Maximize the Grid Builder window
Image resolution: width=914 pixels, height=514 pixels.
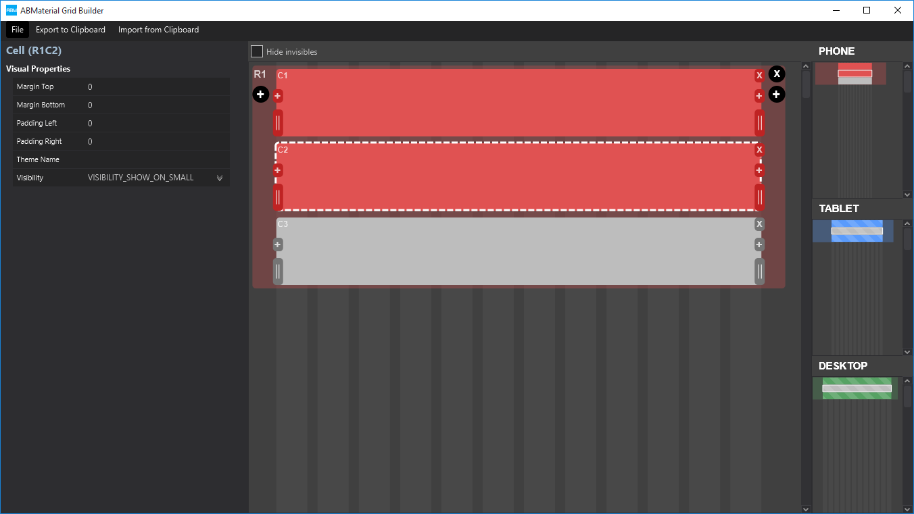867,10
